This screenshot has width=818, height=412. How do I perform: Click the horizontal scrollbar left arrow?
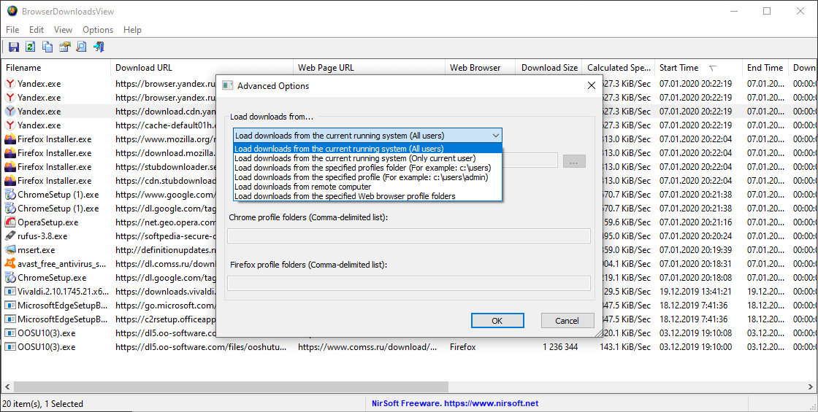7,386
